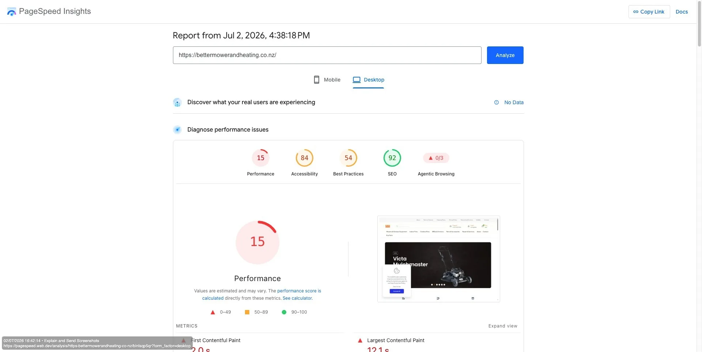Click the orange square 50–89 legend icon
702x352 pixels.
pos(247,312)
